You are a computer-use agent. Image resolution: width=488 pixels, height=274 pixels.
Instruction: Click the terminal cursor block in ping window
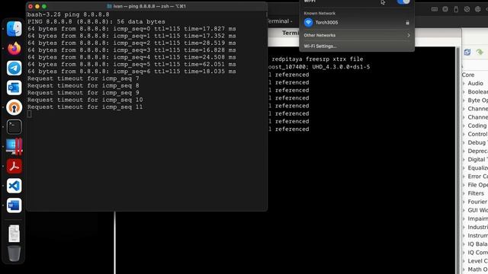(29, 114)
